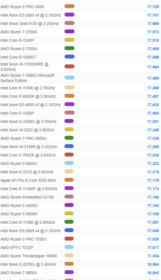Click the Intel Core i5-11500 @ 2.70GHz name
This screenshot has height=280, width=161.
click(x=28, y=88)
